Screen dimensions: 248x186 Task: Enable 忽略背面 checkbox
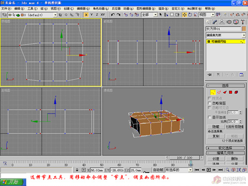(x=209, y=103)
